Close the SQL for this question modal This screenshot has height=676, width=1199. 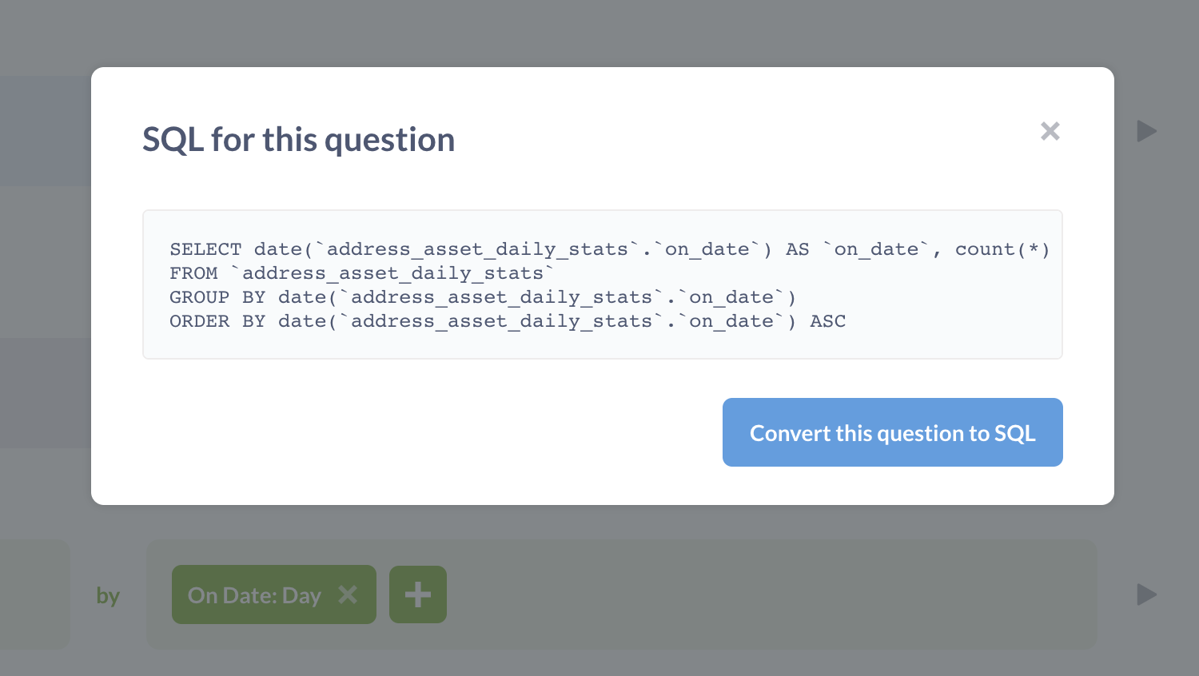pyautogui.click(x=1050, y=131)
